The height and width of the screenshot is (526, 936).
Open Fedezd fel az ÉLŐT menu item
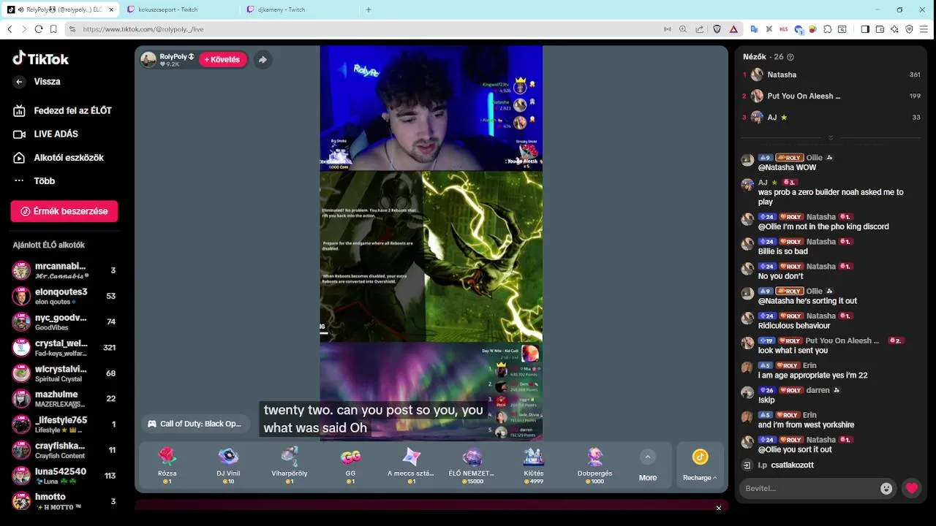tap(64, 110)
